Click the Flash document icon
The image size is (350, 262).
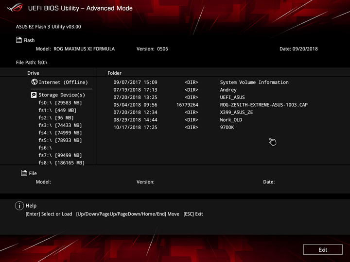coord(19,40)
